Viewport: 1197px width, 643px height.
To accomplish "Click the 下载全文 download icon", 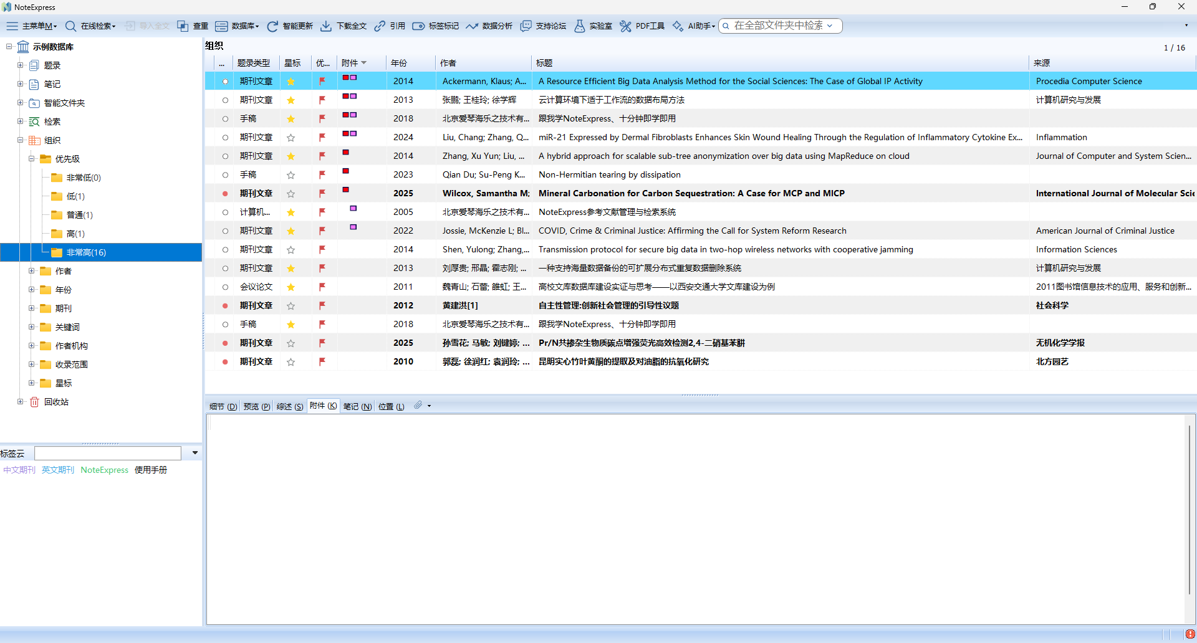I will tap(326, 26).
